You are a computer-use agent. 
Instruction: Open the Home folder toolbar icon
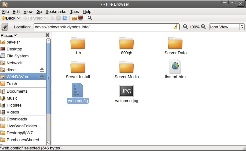74,18
